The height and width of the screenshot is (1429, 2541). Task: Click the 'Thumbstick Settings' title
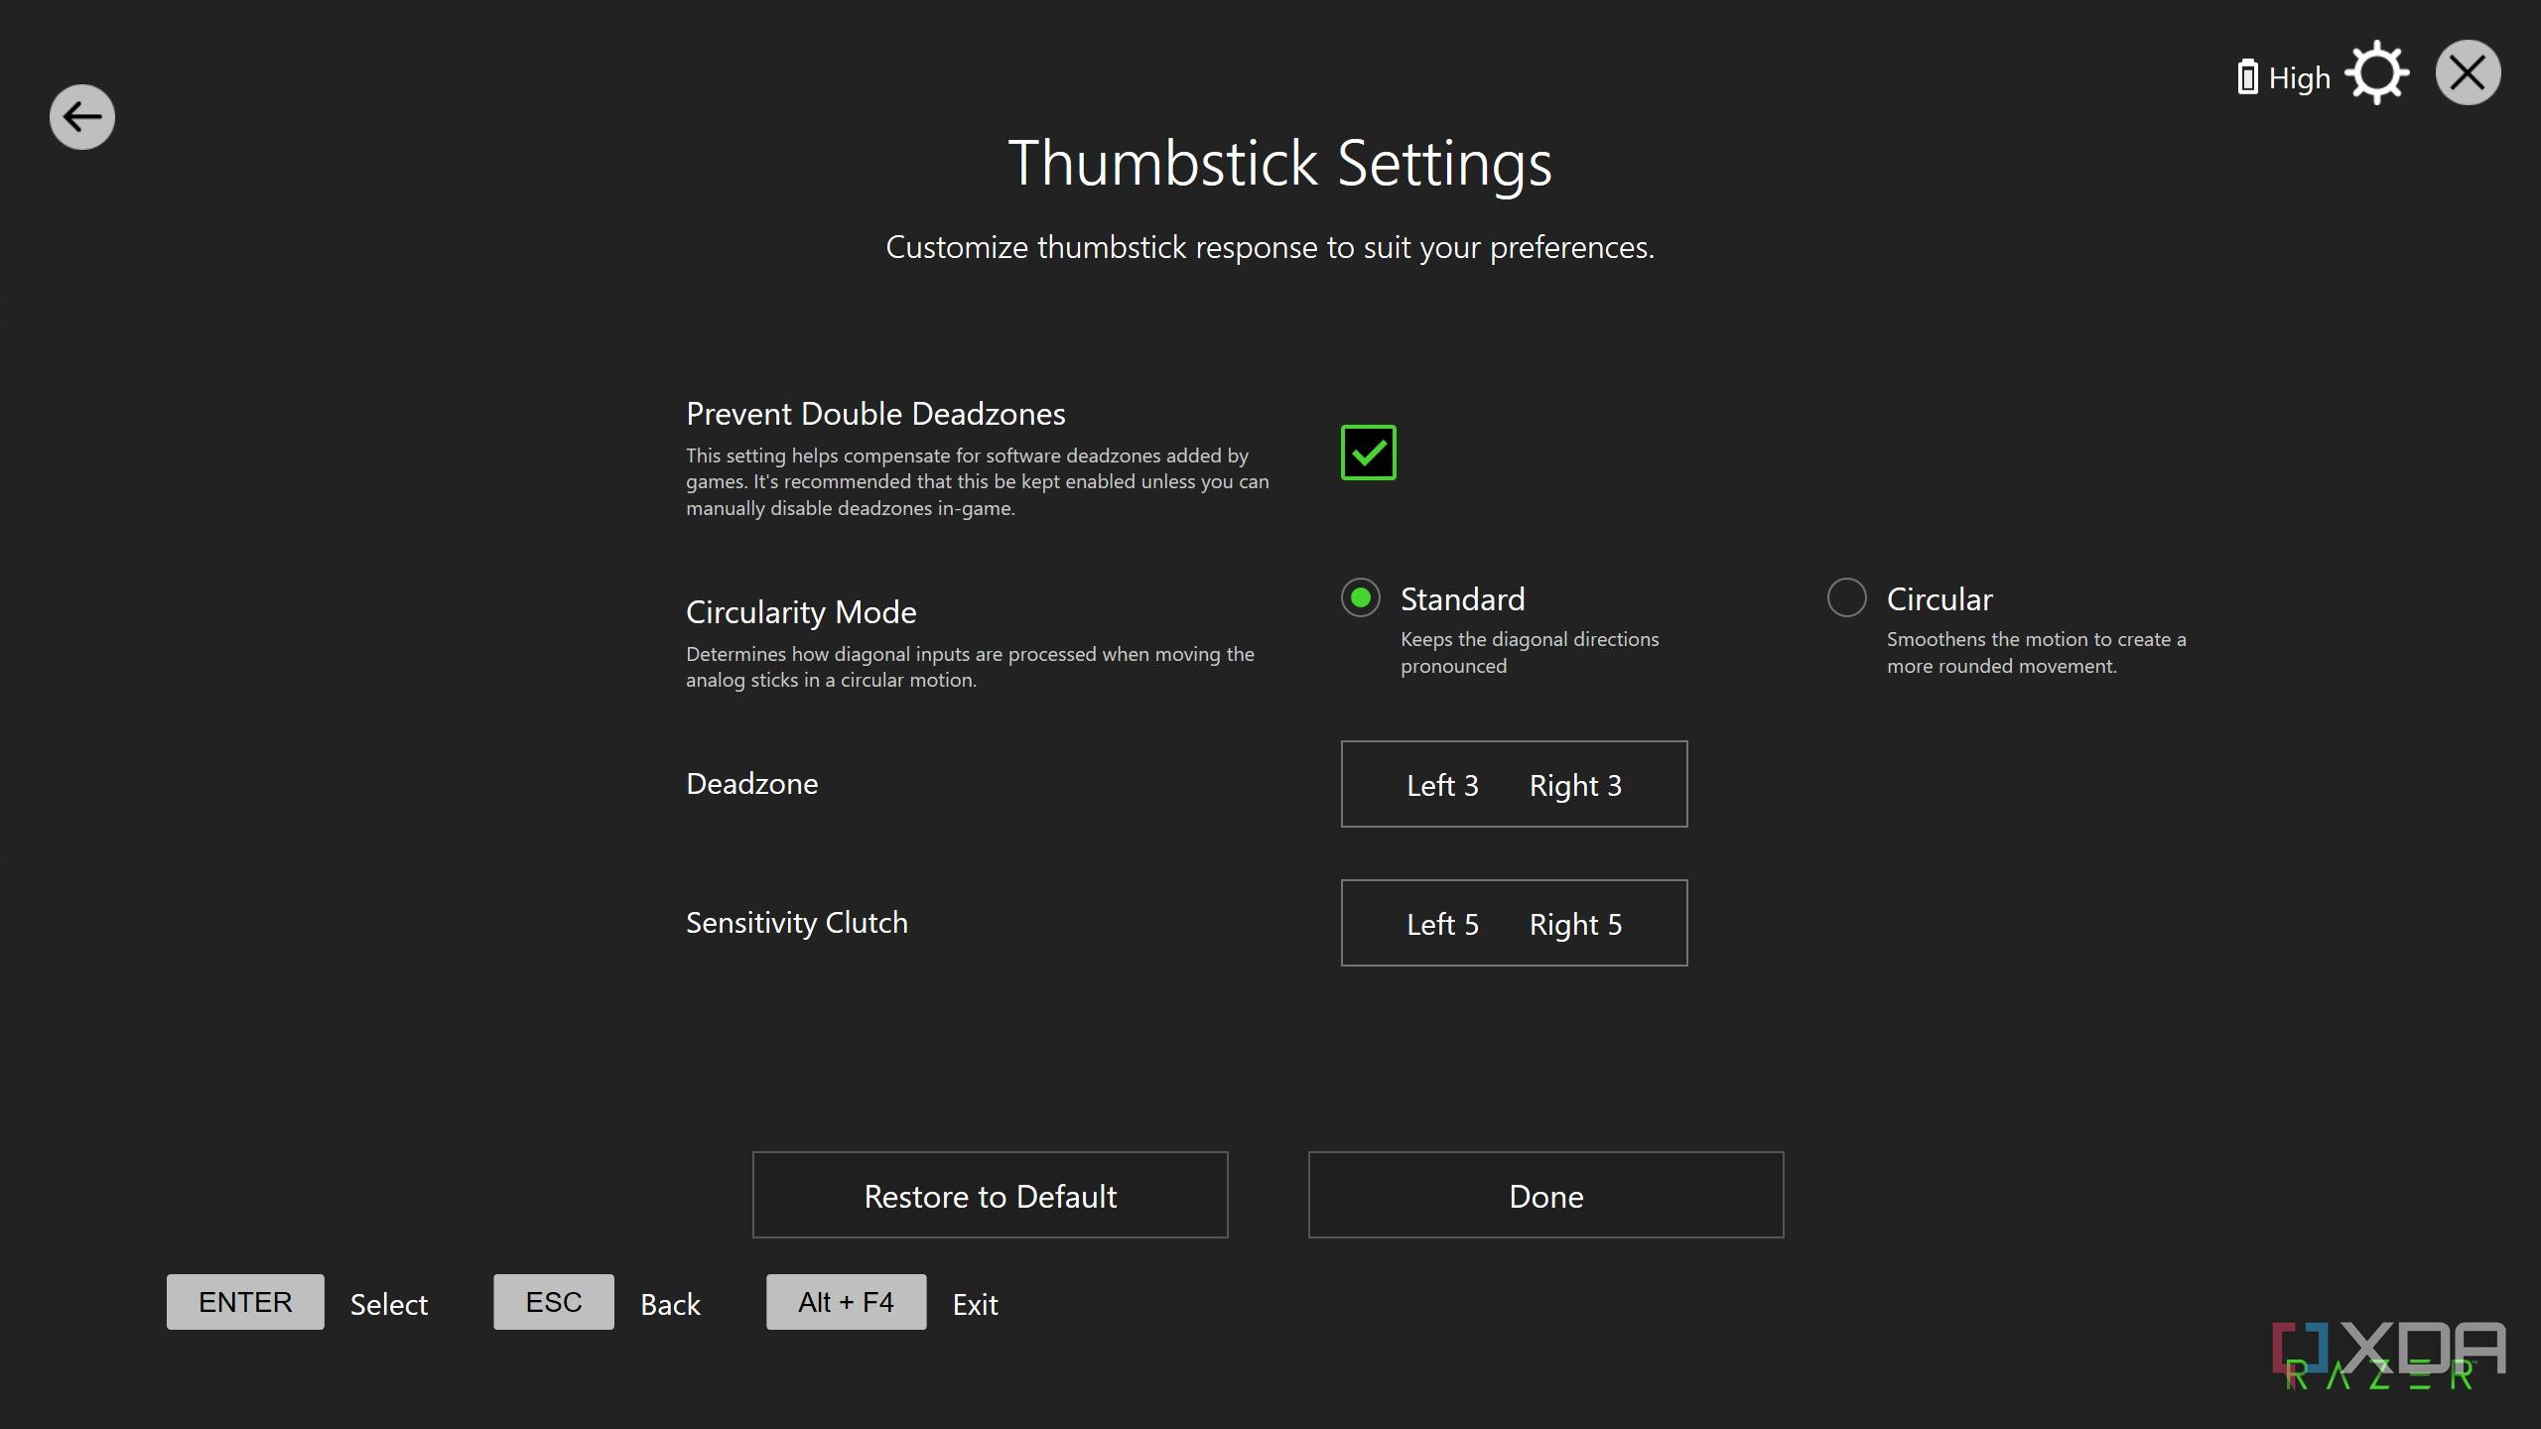click(x=1279, y=163)
